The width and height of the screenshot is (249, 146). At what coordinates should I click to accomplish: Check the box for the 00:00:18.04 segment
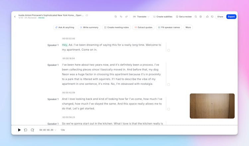pyautogui.click(x=169, y=84)
